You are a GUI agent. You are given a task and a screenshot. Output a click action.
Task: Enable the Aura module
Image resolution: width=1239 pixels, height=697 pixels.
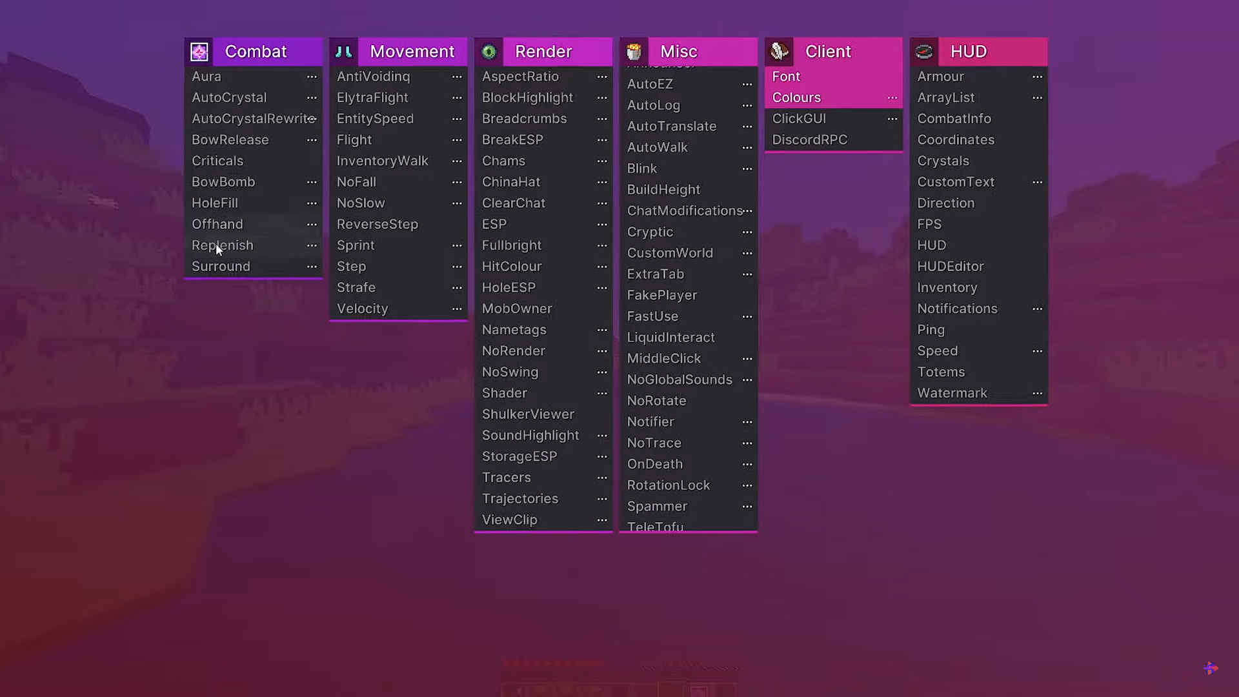206,76
